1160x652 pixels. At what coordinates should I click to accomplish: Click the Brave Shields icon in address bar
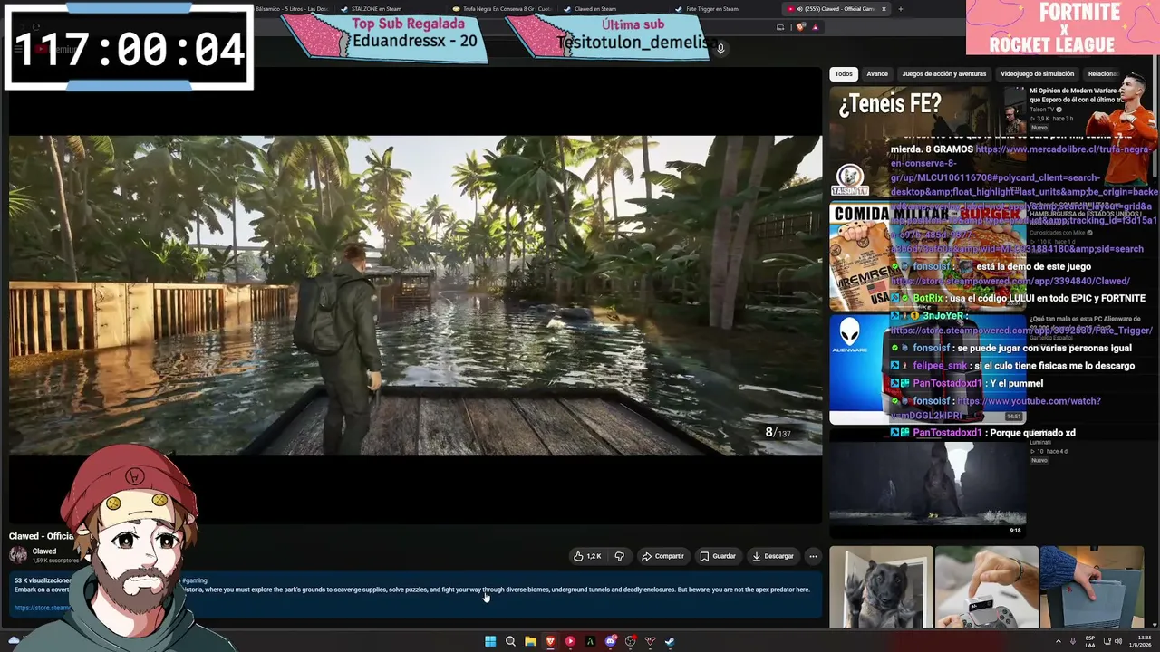800,27
